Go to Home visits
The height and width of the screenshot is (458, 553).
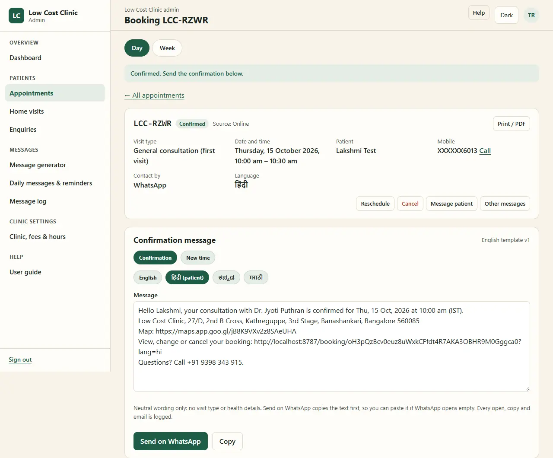pyautogui.click(x=55, y=111)
